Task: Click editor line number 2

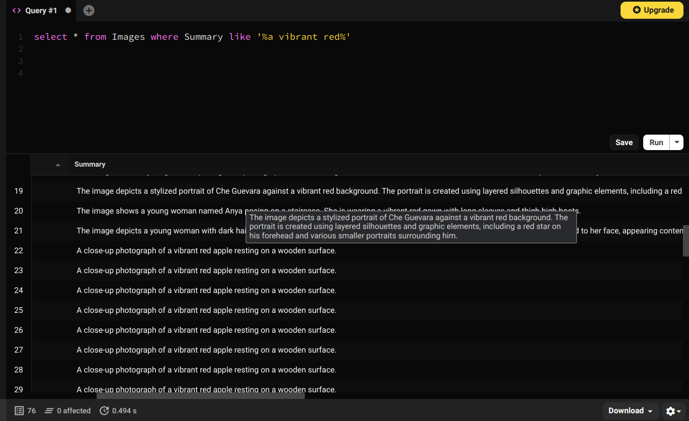Action: [x=20, y=49]
